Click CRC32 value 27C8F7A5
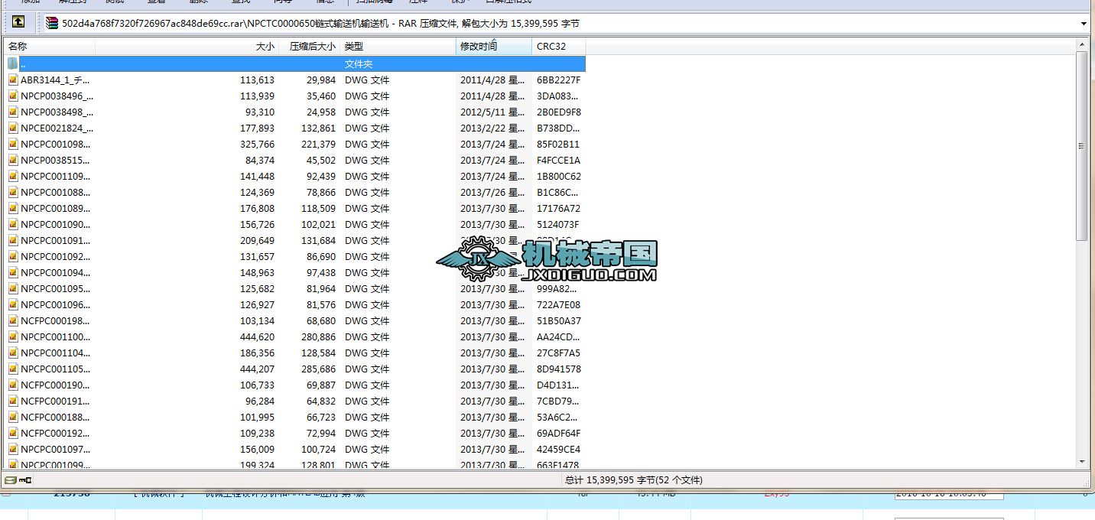Image resolution: width=1095 pixels, height=520 pixels. pos(558,353)
